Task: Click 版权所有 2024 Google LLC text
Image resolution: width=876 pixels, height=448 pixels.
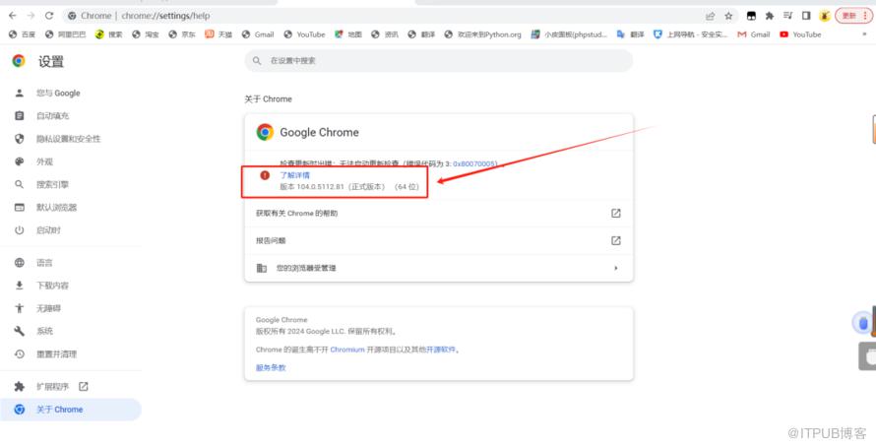Action: pos(326,332)
